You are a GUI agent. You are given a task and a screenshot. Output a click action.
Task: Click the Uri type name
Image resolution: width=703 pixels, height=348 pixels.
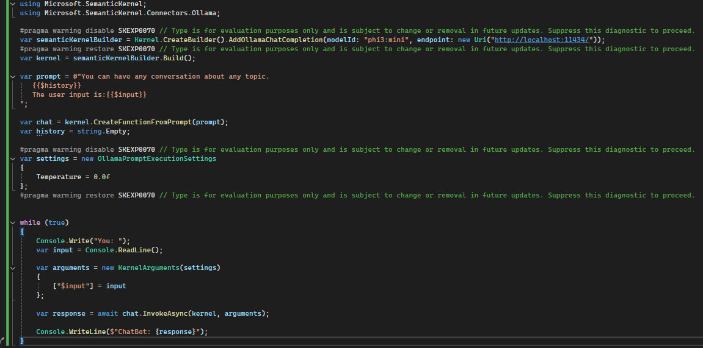click(481, 40)
